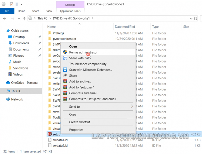Sort by Name column header
Image resolution: width=202 pixels, height=154 pixels.
click(51, 27)
